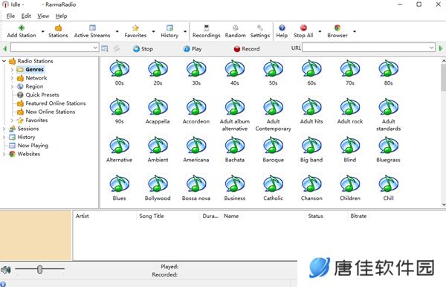Open the 80s genre icon
This screenshot has height=287, width=446.
pos(388,68)
